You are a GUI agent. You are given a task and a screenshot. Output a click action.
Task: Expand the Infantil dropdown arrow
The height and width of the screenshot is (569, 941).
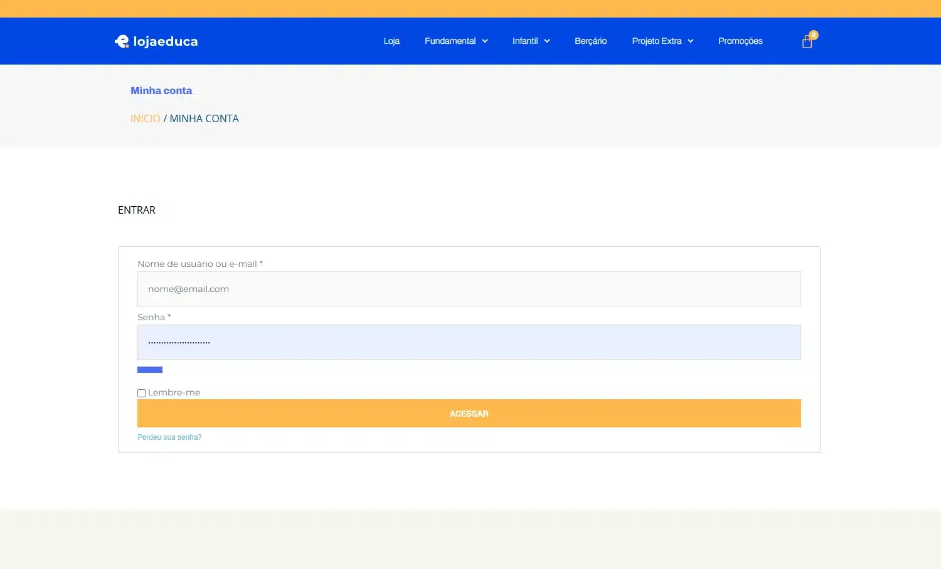pyautogui.click(x=547, y=41)
